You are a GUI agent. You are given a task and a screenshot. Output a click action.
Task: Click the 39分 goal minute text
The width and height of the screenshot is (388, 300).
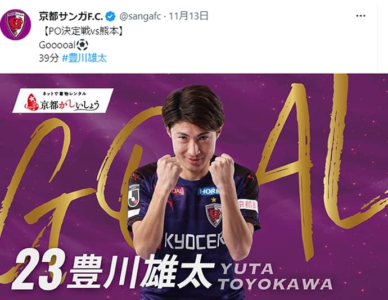[49, 58]
